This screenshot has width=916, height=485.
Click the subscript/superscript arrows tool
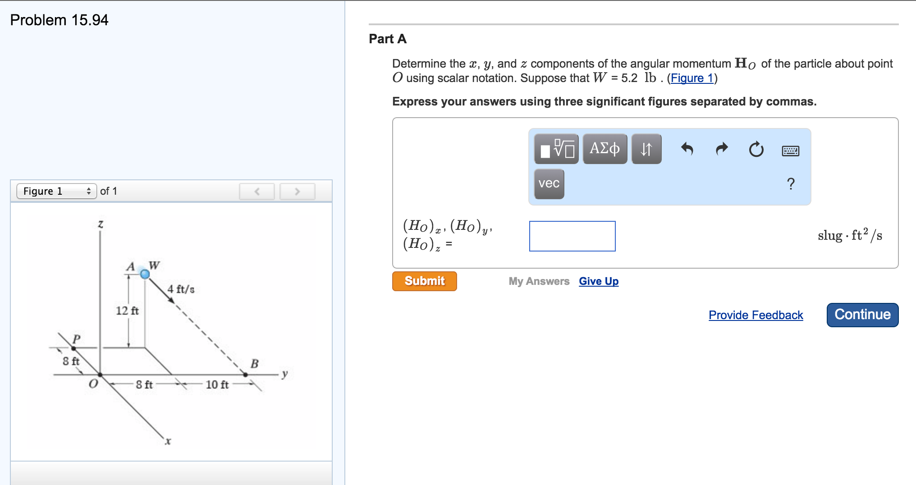click(646, 149)
